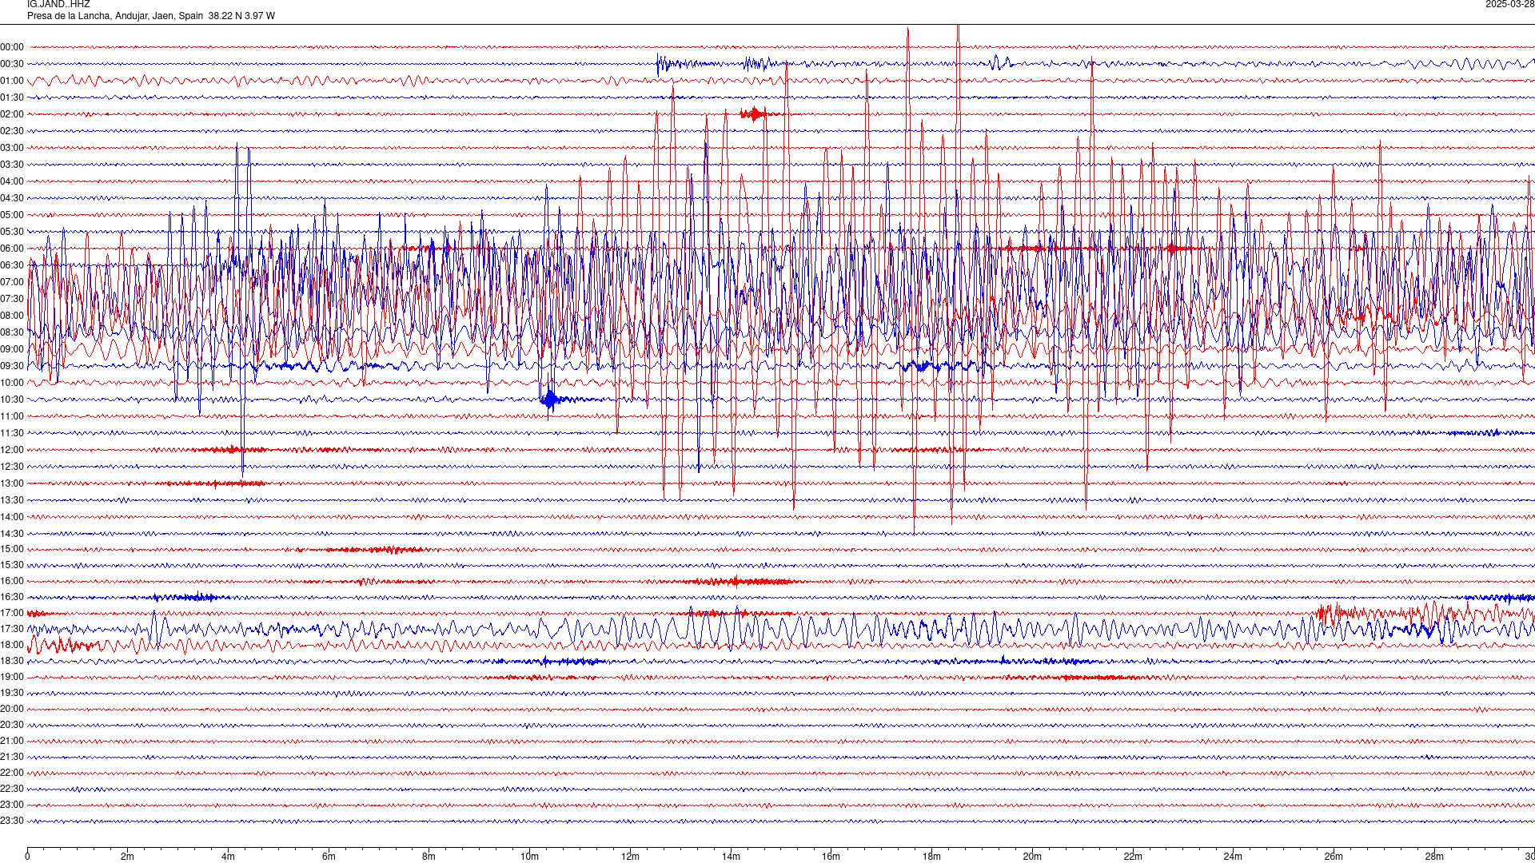
Task: Select the 05:00 trace time label
Action: tap(12, 215)
